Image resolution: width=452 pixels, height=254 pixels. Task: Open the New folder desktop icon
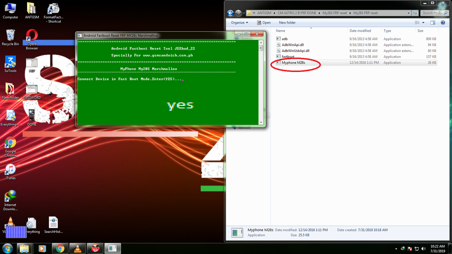point(11,91)
